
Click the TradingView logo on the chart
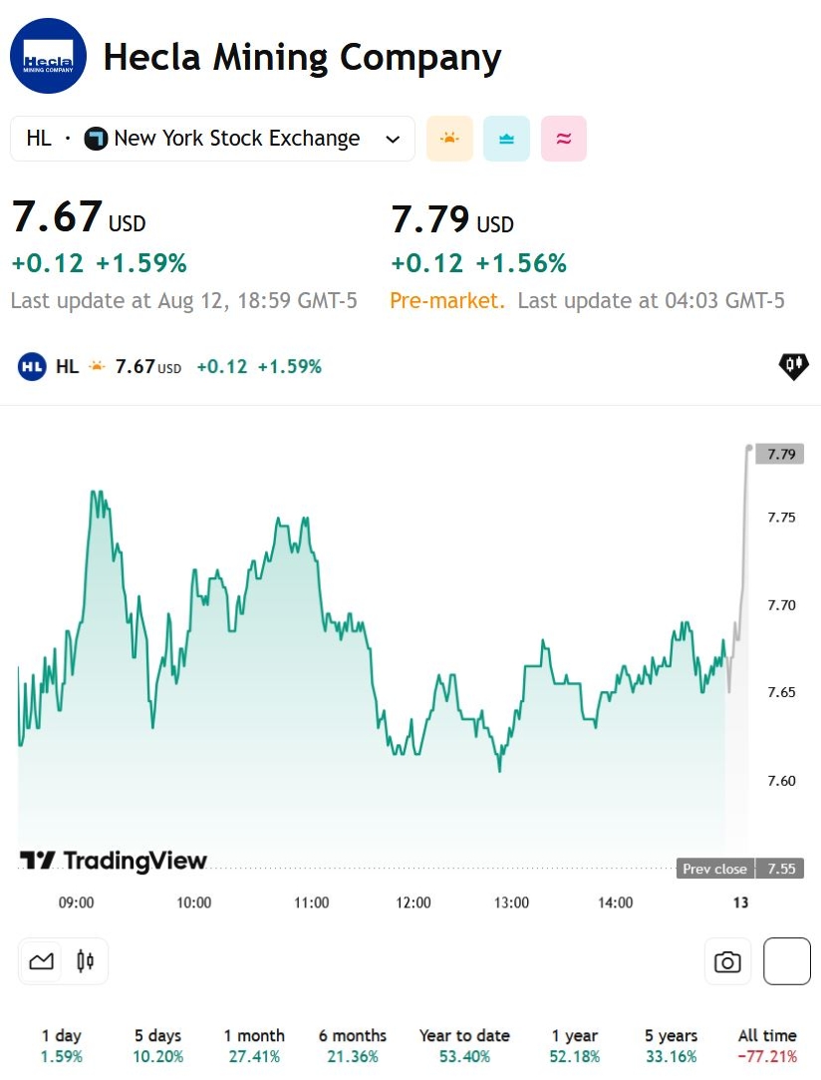coord(114,861)
